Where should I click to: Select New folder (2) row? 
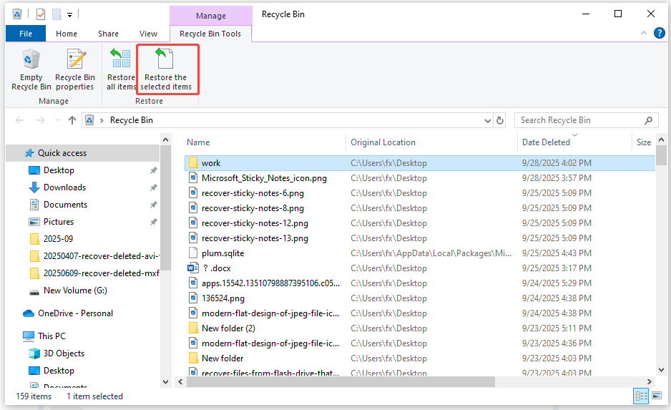[x=420, y=328]
